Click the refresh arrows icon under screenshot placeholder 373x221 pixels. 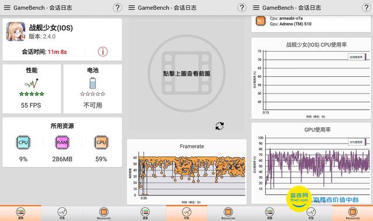(220, 126)
